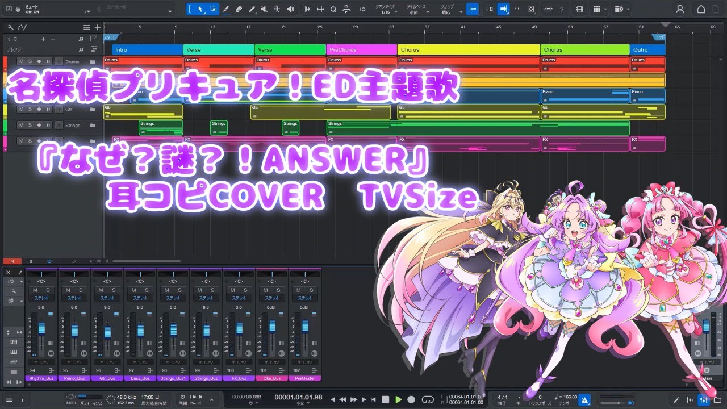Viewport: 727px width, 409px height.
Task: Select the PreChorus arranger section
Action: 362,49
